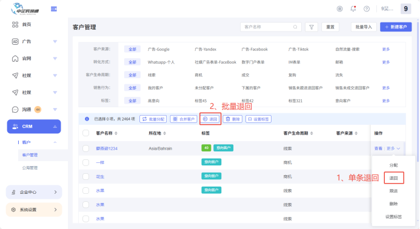Show 更多 options in 客户来源 filter row
The height and width of the screenshot is (229, 420).
pos(385,49)
